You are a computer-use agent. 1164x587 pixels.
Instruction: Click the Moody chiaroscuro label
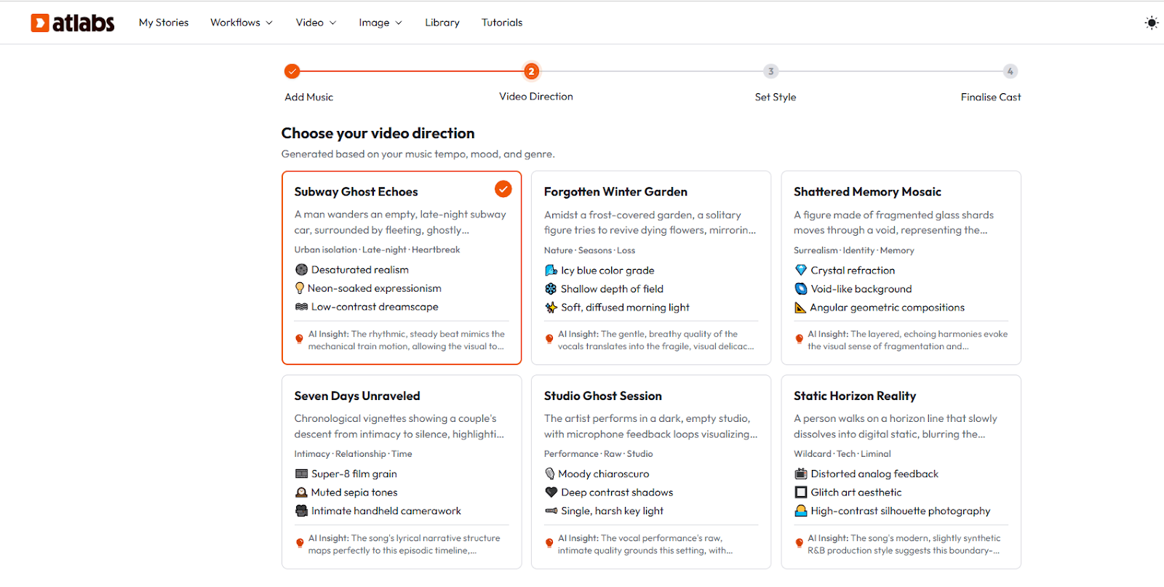click(604, 474)
